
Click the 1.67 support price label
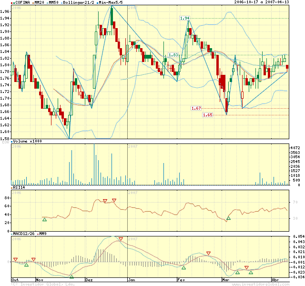(x=196, y=108)
